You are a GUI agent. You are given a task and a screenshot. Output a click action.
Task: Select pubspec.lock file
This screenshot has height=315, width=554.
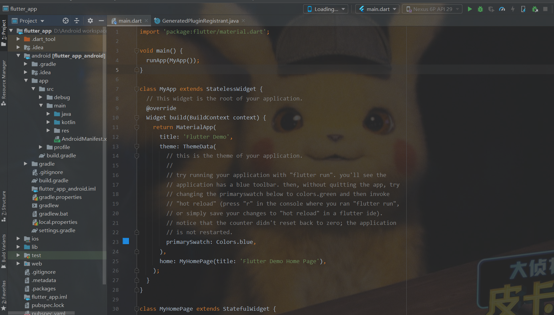(44, 305)
